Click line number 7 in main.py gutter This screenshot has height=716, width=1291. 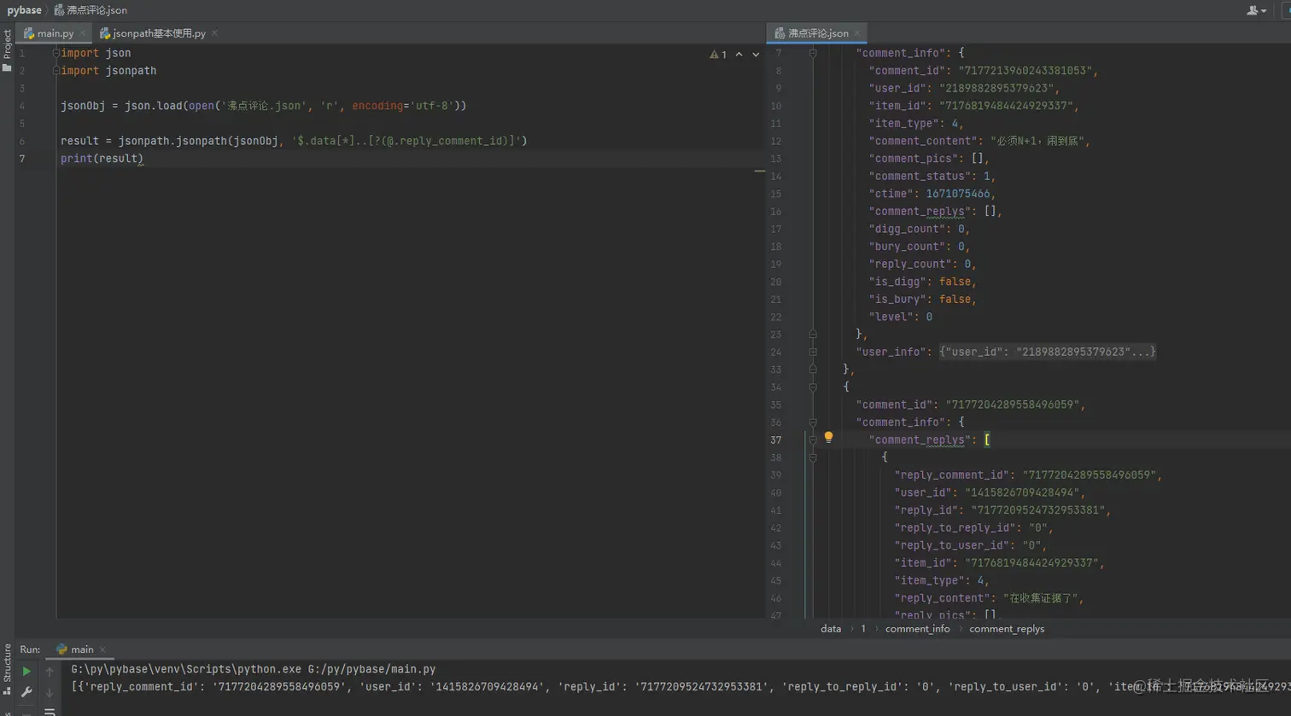point(22,159)
